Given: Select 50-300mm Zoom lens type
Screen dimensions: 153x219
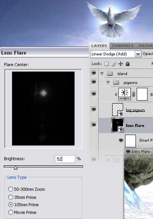Looking at the screenshot, I should click(x=10, y=189).
